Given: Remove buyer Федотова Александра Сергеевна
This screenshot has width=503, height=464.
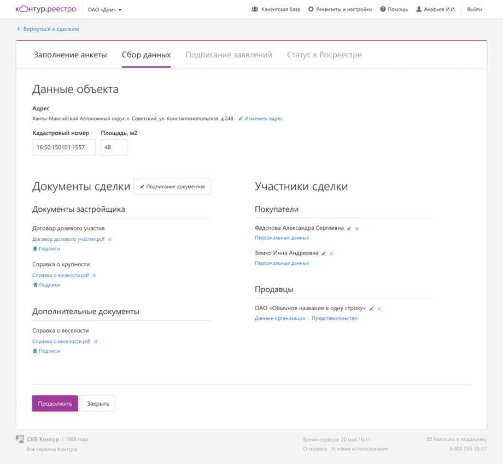Looking at the screenshot, I should tap(356, 229).
